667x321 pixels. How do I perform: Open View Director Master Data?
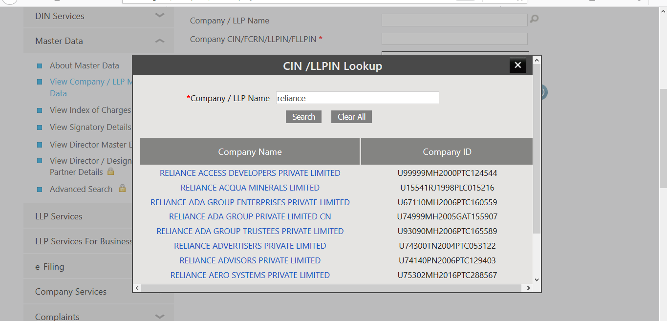(91, 145)
